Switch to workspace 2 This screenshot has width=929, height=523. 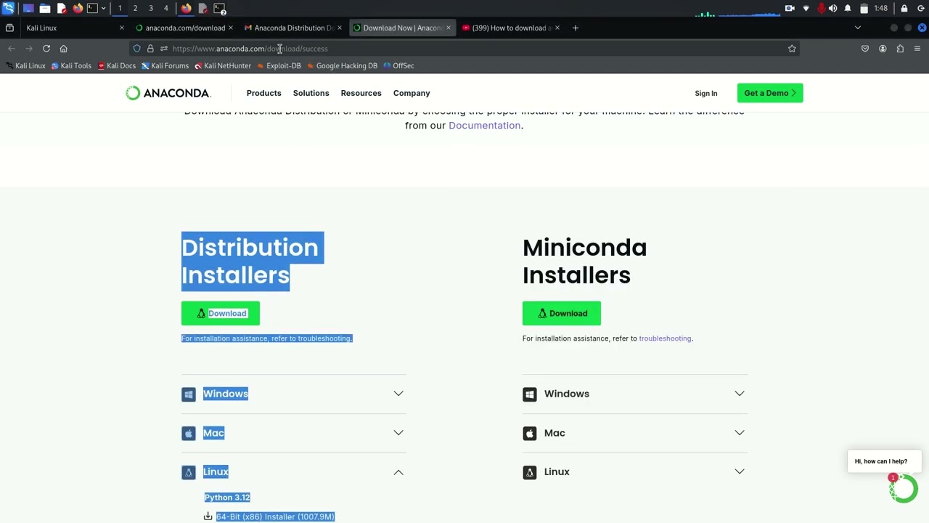(135, 8)
